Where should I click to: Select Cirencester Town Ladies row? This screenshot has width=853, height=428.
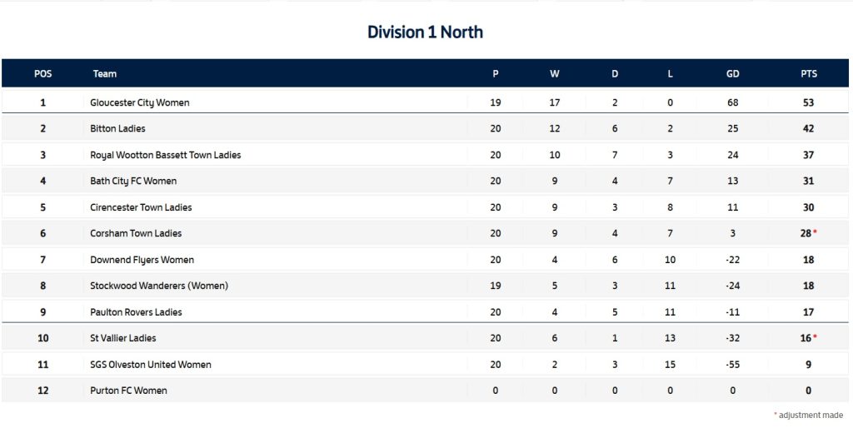coord(426,207)
